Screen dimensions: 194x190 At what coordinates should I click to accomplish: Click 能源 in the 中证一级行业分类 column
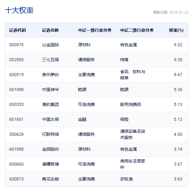[x=82, y=89]
